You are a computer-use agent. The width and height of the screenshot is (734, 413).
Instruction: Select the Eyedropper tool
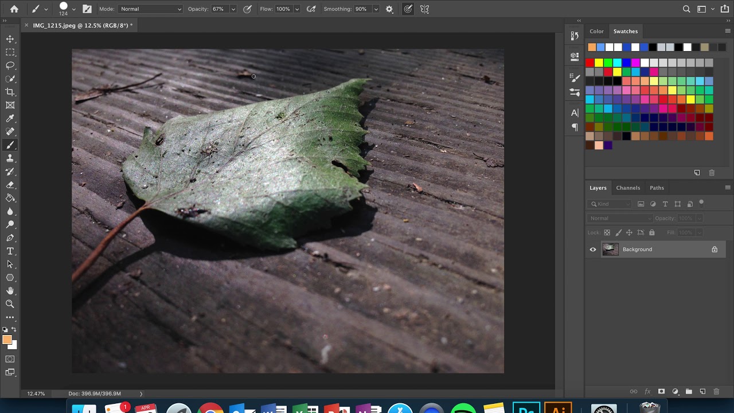tap(10, 119)
